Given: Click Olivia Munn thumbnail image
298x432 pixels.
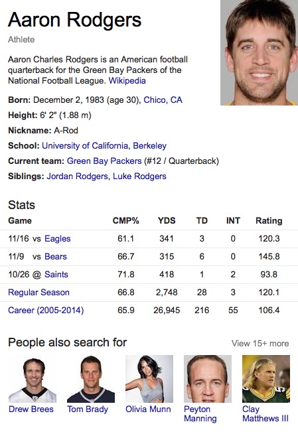Looking at the screenshot, I should coord(149,379).
